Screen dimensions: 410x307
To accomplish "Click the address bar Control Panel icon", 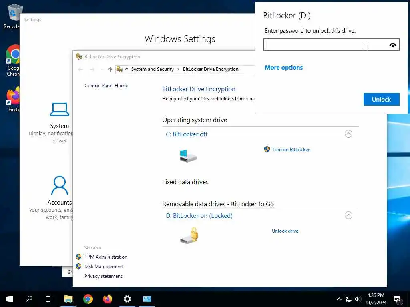I will point(119,69).
